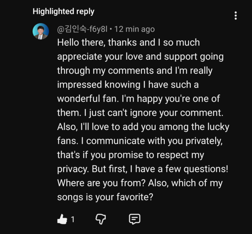The height and width of the screenshot is (234, 252).
Task: Open the @김인숙-f6y8l channel username
Action: (82, 29)
